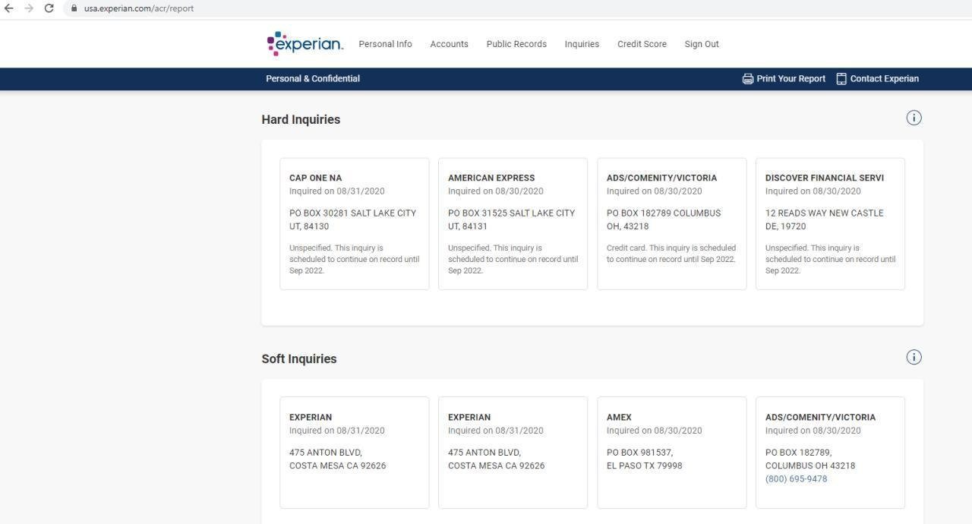Click 12 READS WAY NEW CASTLE address
The height and width of the screenshot is (524, 972).
pyautogui.click(x=824, y=219)
